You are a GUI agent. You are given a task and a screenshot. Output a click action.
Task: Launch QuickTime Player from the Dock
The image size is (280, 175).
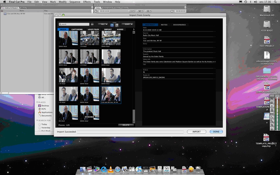point(104,169)
